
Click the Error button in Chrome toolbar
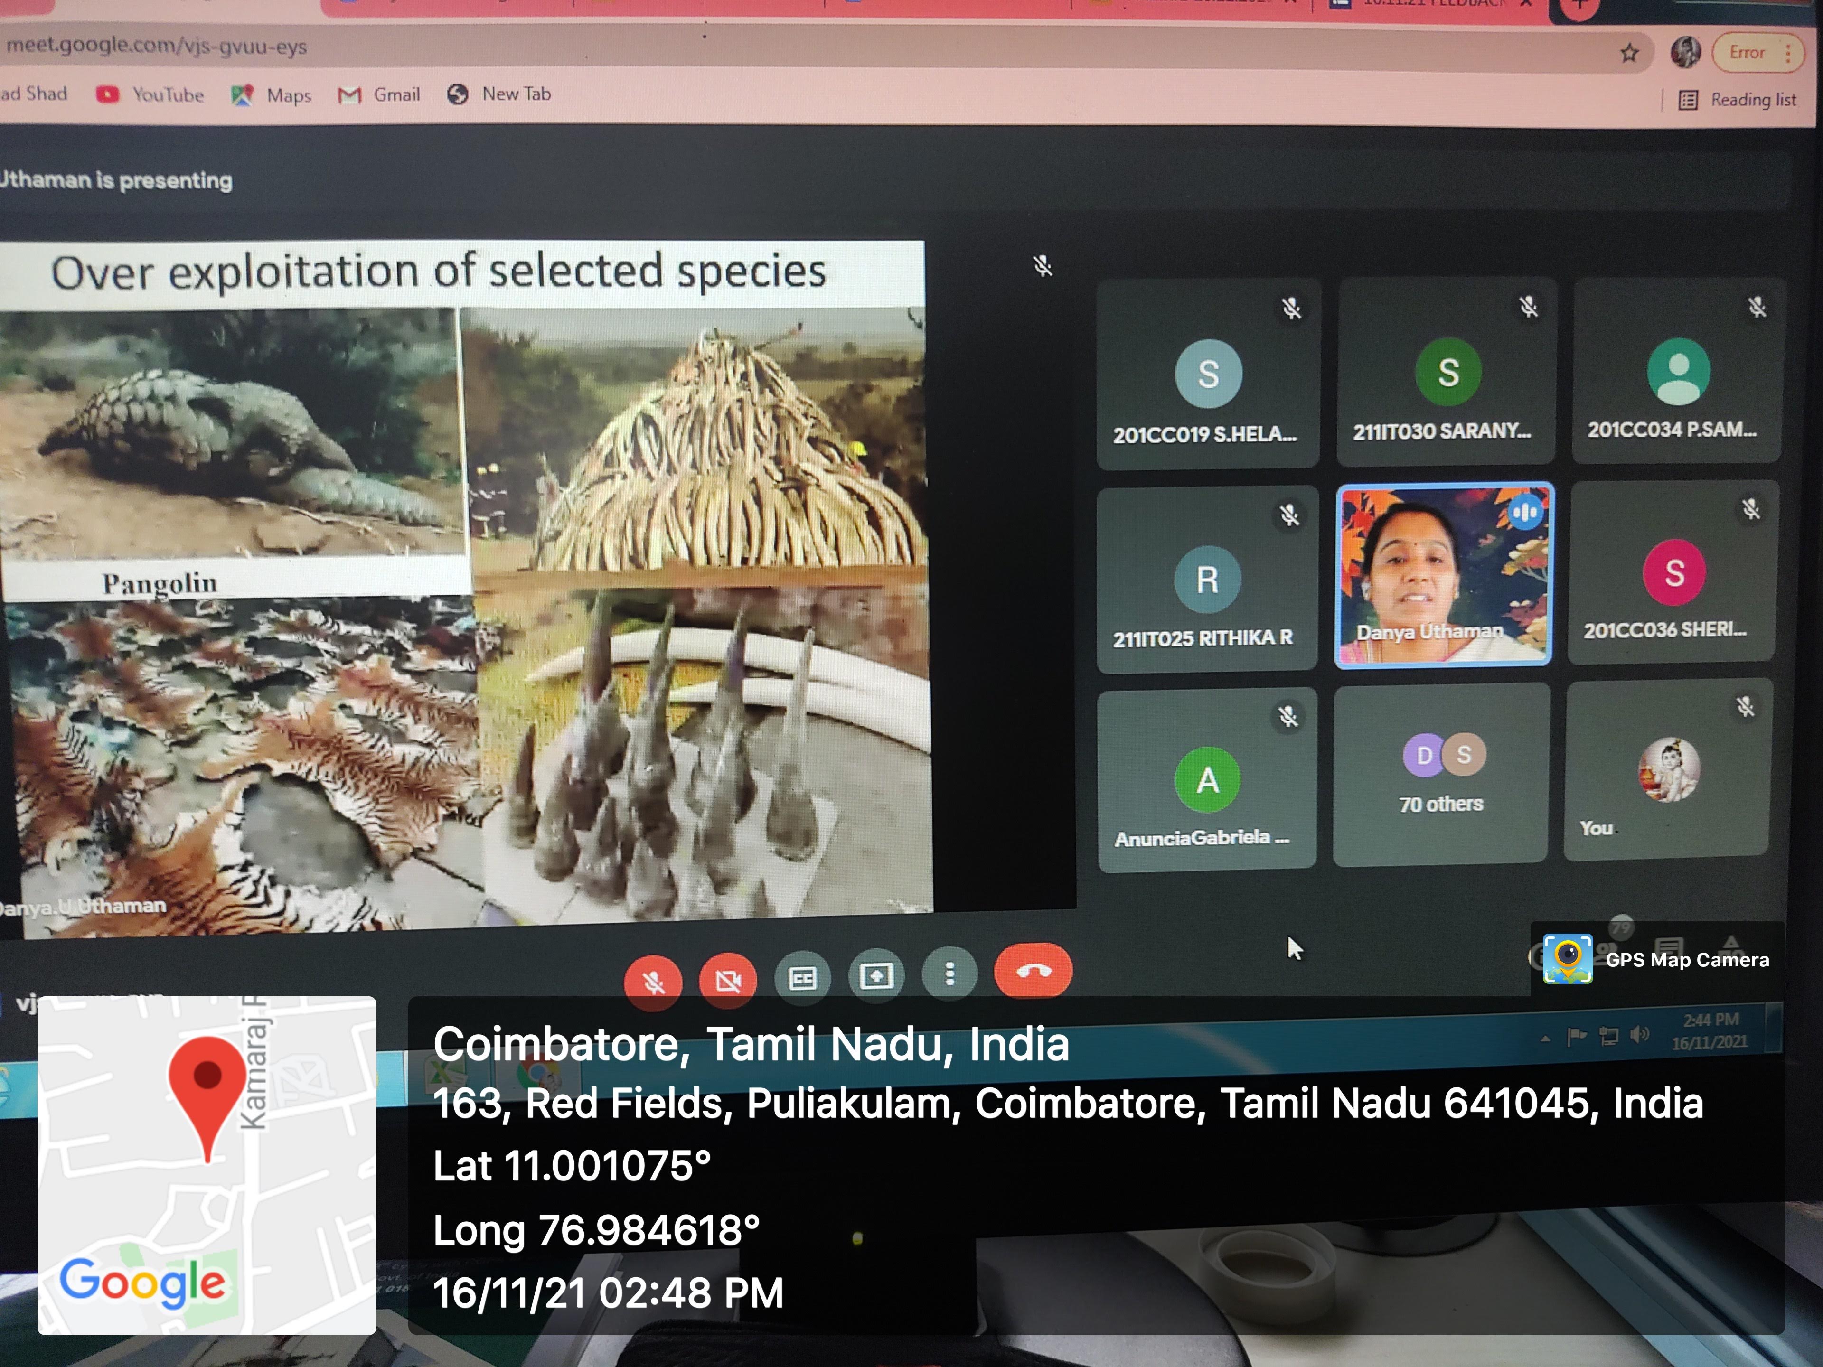1747,53
